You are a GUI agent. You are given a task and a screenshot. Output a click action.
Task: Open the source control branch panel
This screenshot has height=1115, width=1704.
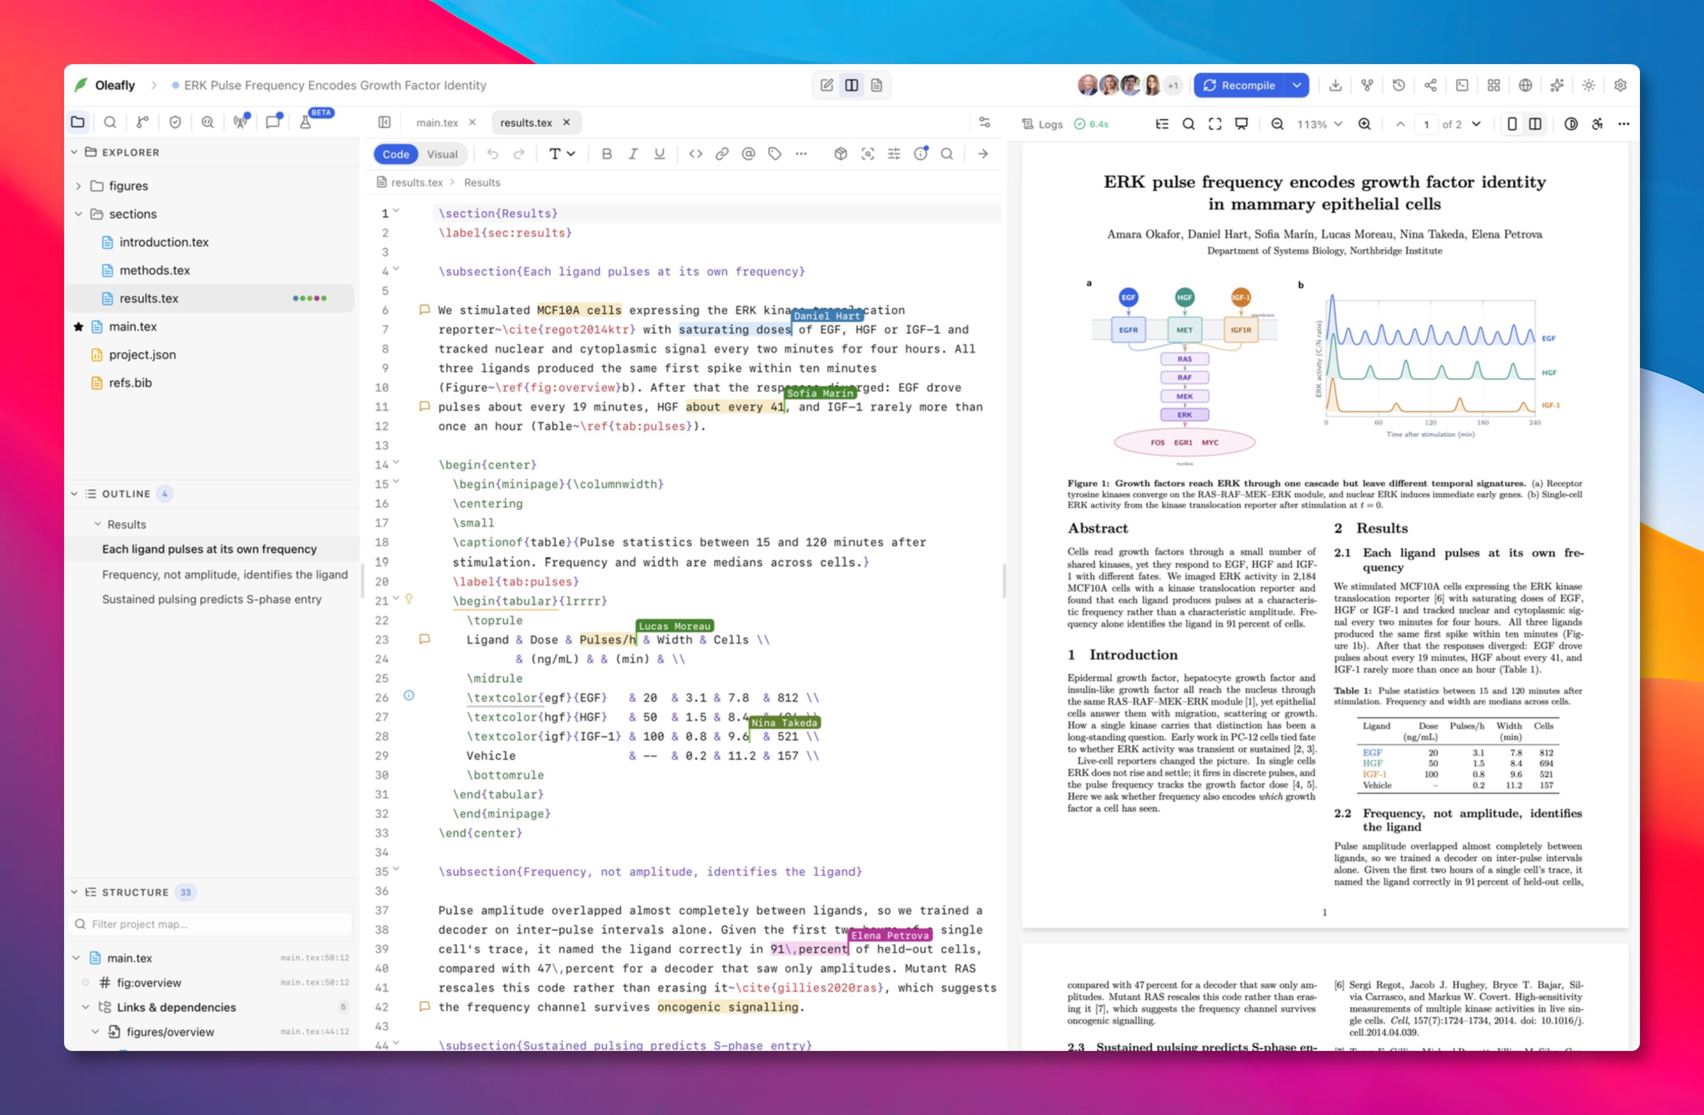[x=142, y=122]
